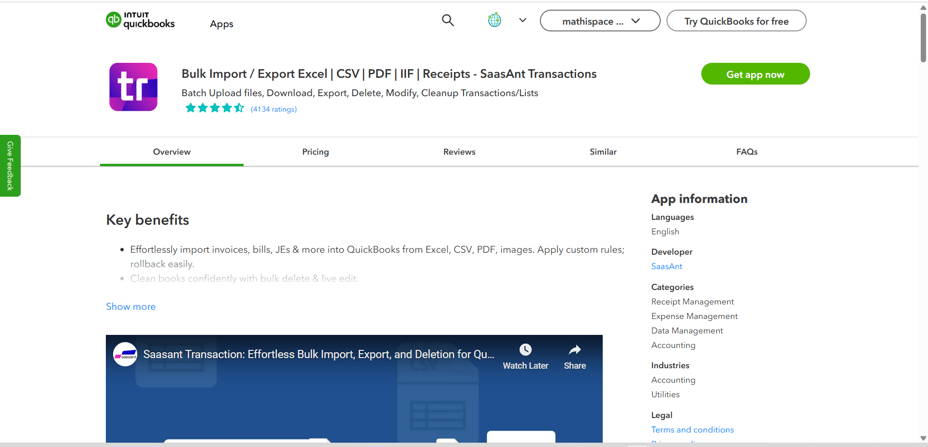Open the 4134 ratings link
Viewport: 928px width, 447px height.
pyautogui.click(x=274, y=109)
